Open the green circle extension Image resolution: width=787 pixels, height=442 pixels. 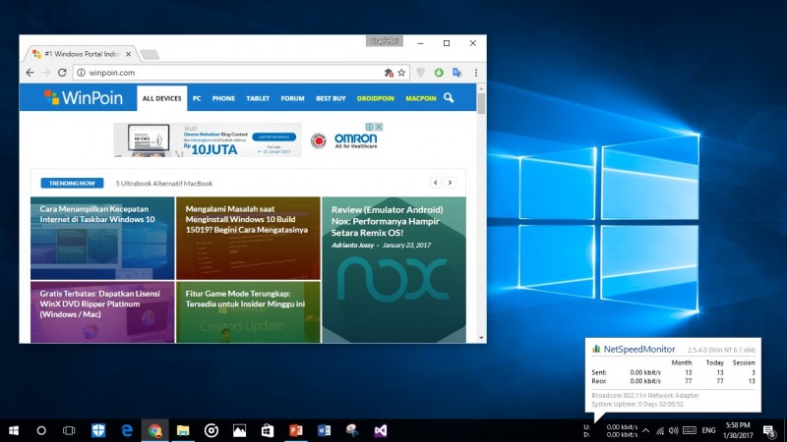(x=439, y=73)
